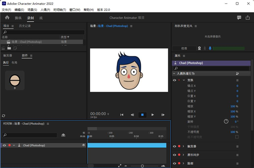Screen dimensions: 254x168
Task: Toggle body tracking person icon
Action: tap(205, 48)
